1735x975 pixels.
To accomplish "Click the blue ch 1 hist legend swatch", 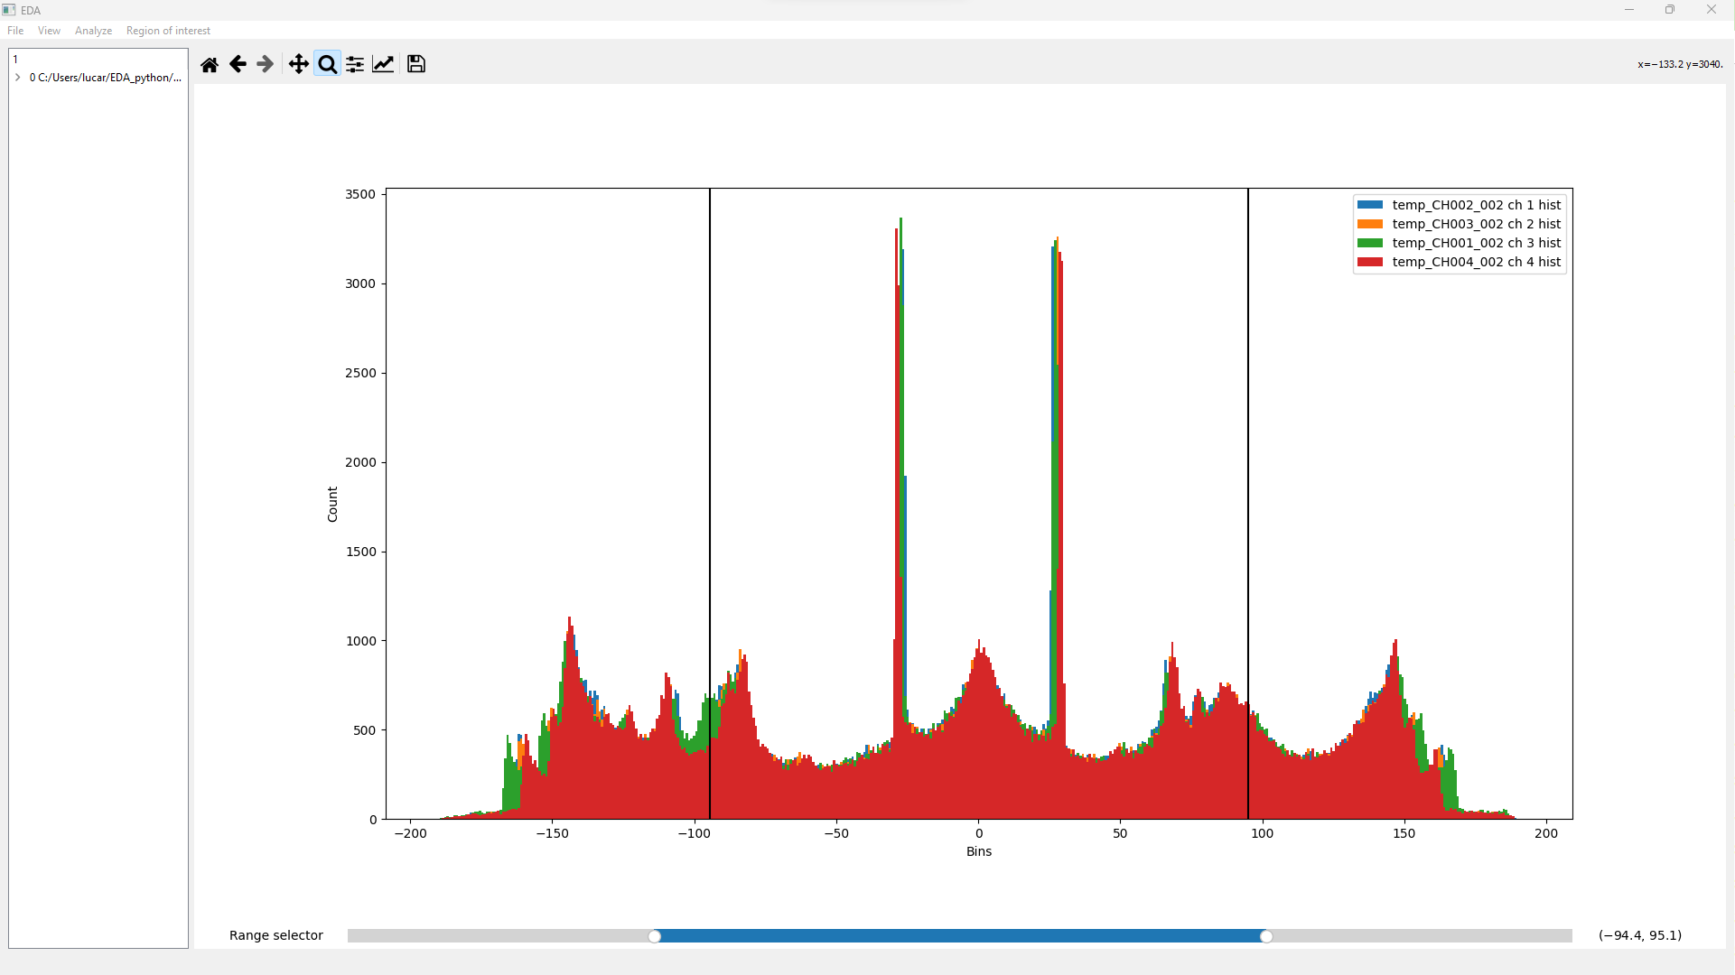I will pos(1370,205).
